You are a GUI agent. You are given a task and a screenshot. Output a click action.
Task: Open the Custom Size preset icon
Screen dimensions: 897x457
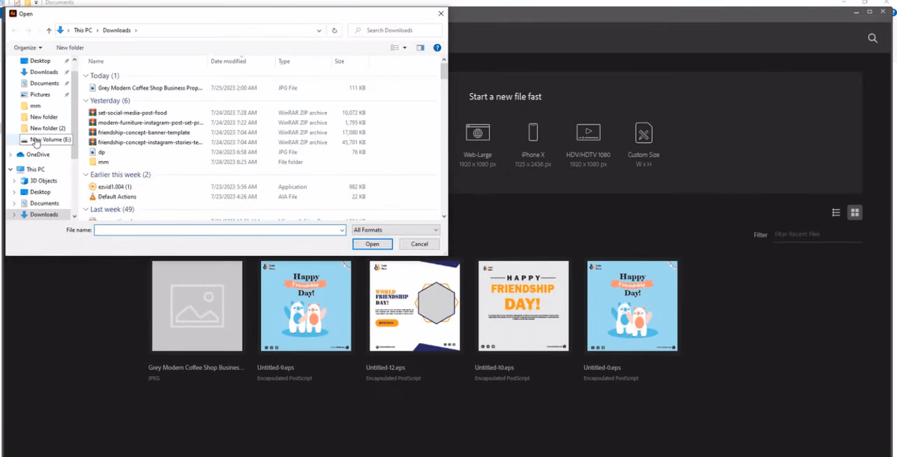click(643, 133)
